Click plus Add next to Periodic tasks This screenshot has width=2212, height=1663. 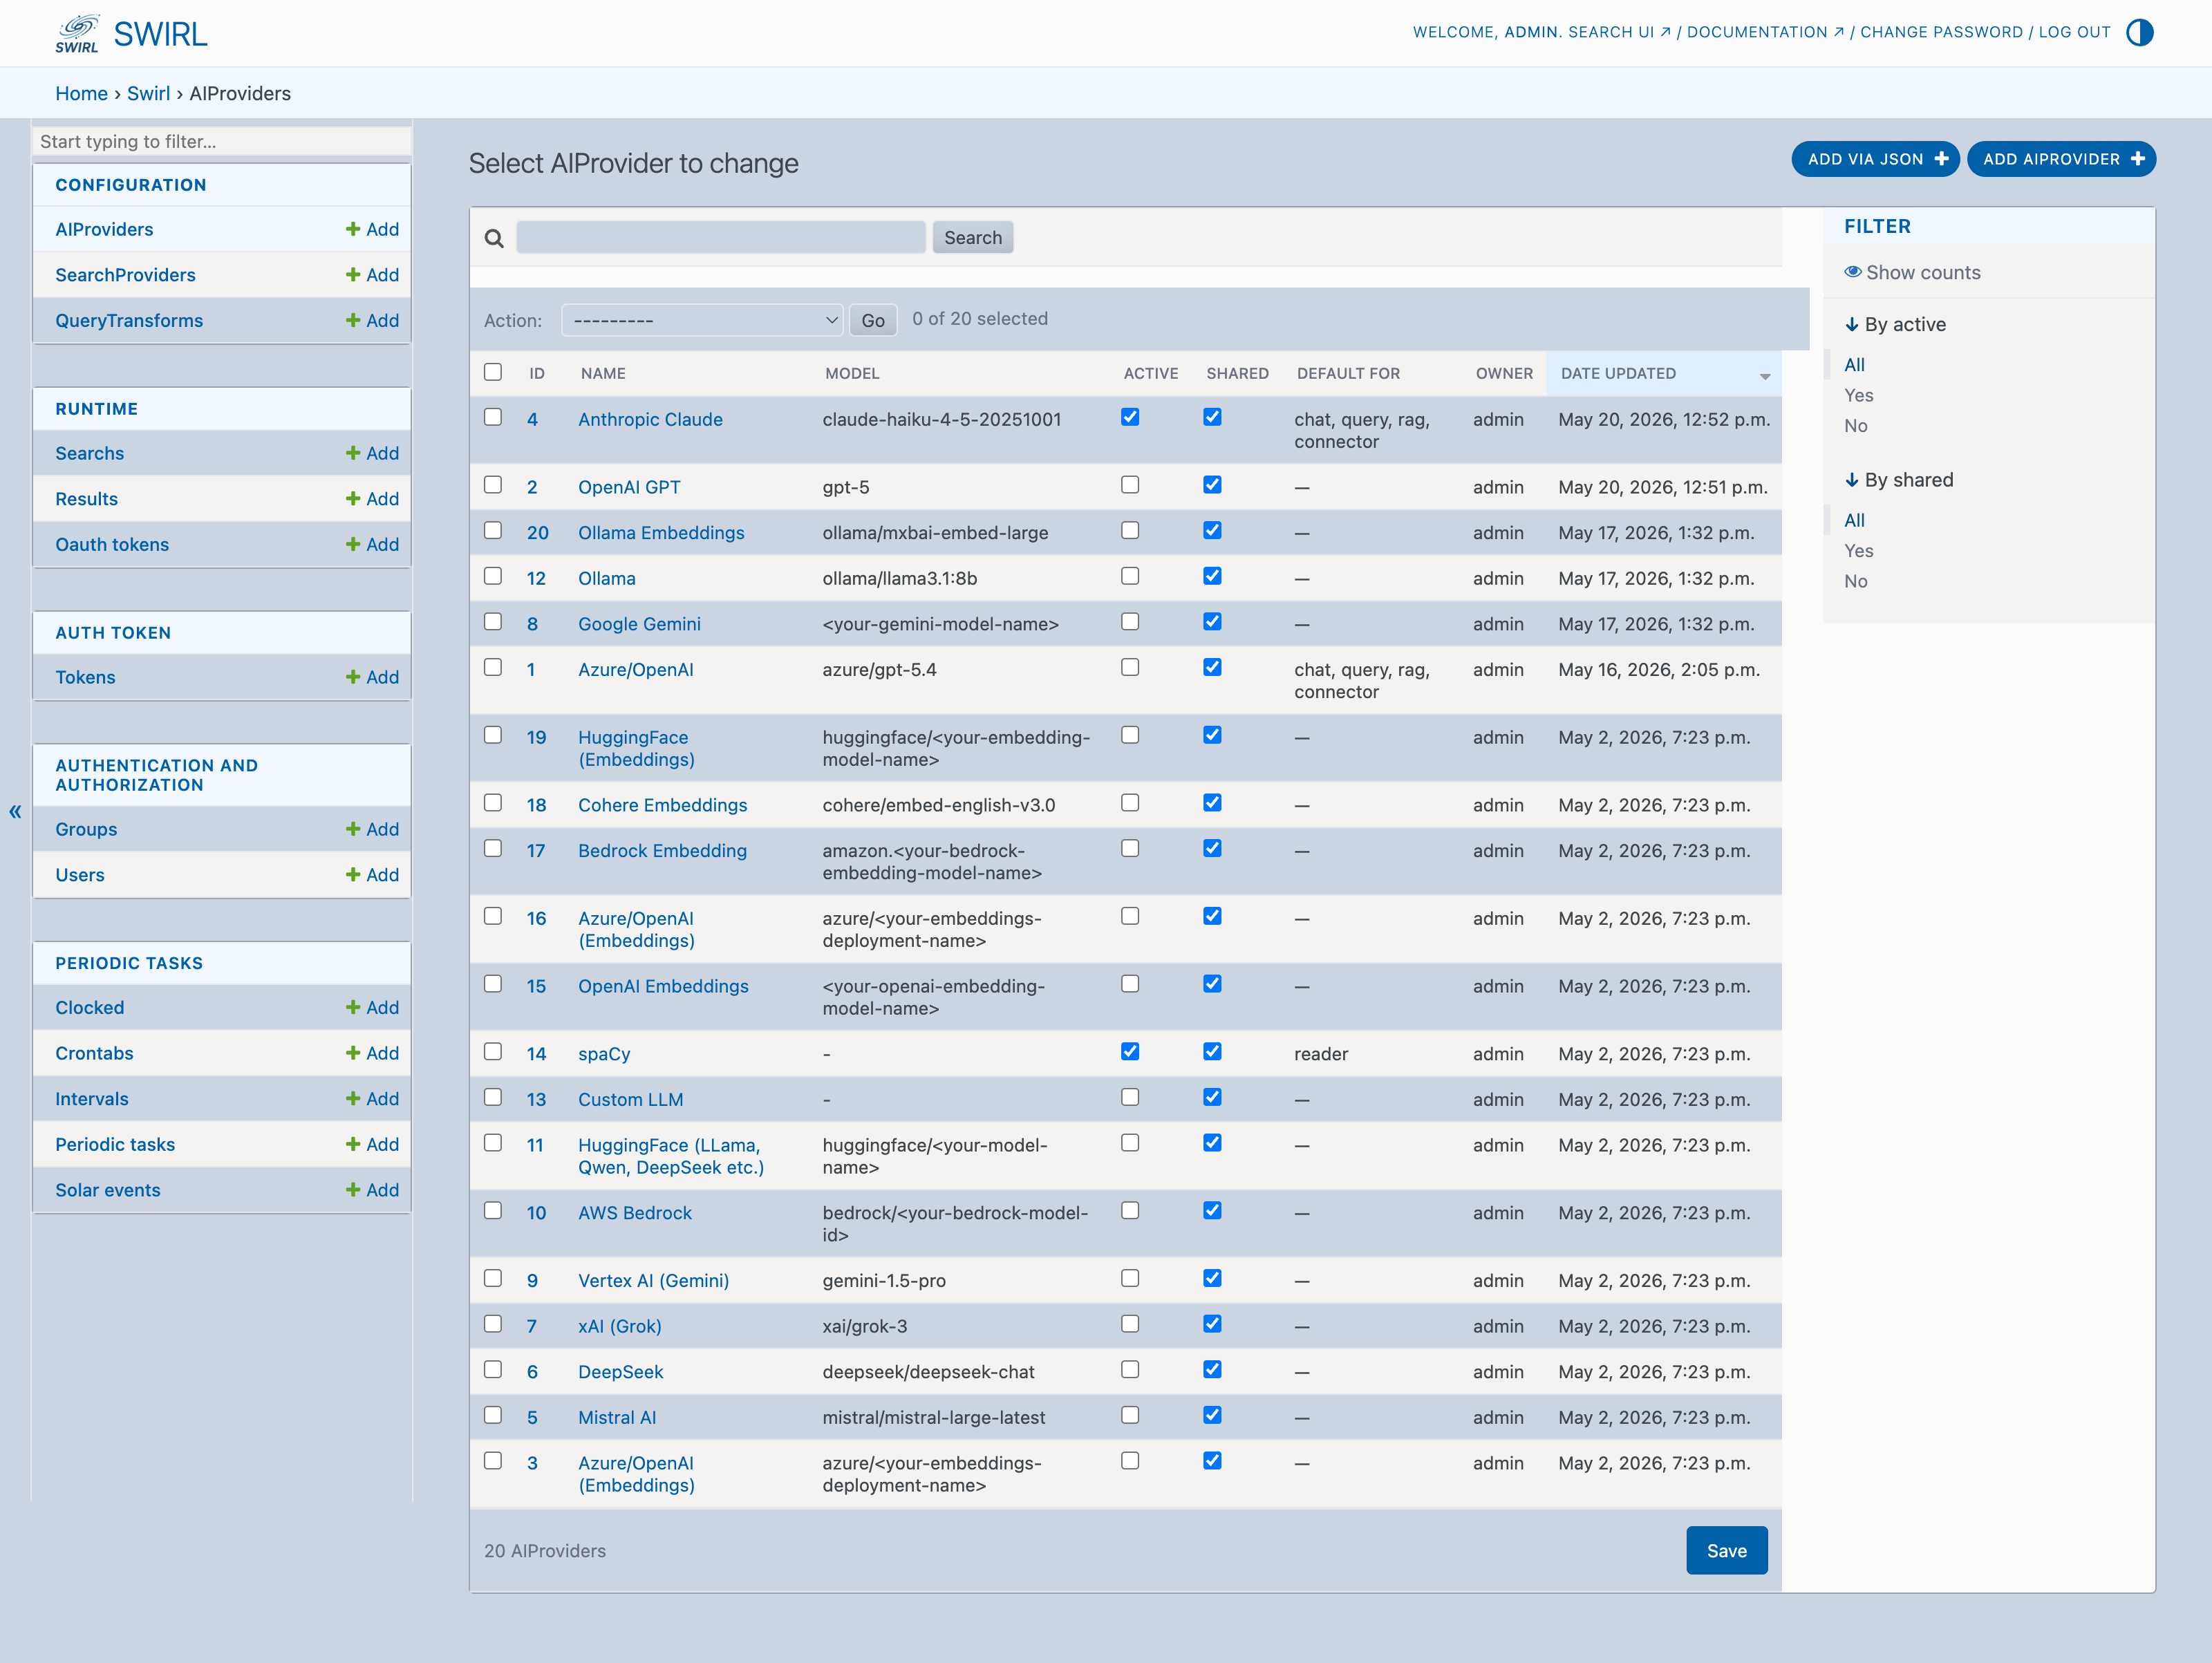point(372,1144)
